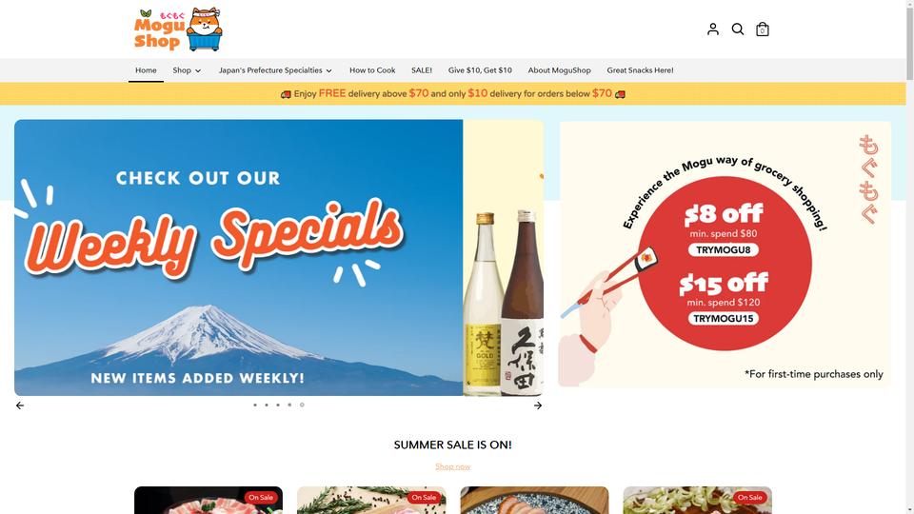Open About MoguShop page
Image resolution: width=914 pixels, height=514 pixels.
pos(559,70)
